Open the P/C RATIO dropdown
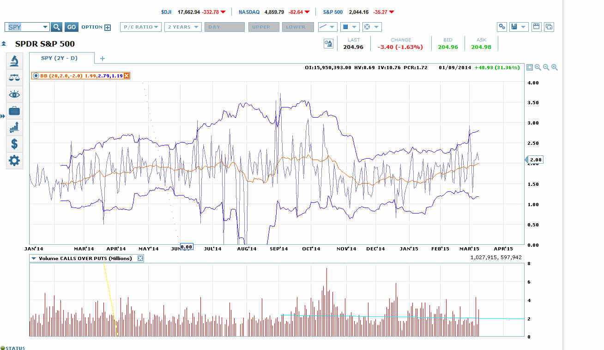This screenshot has height=350, width=604. 141,27
